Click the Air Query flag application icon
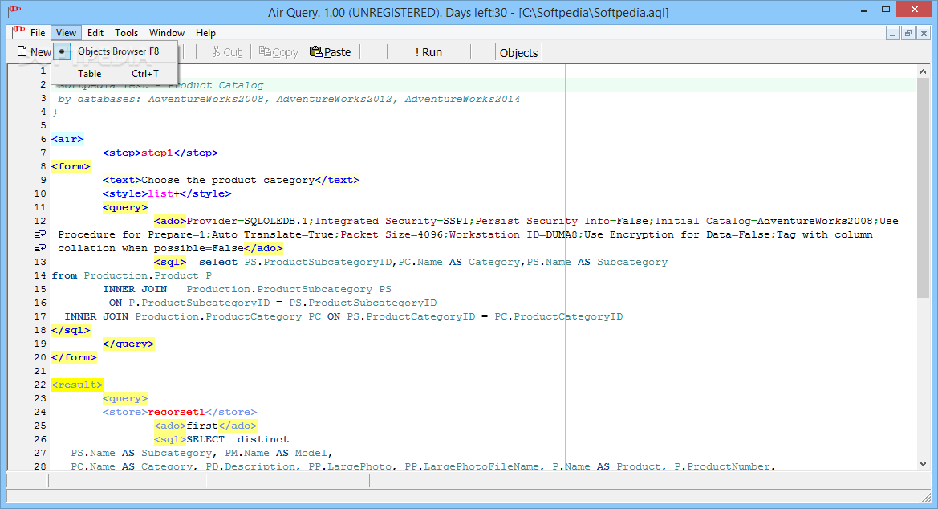Viewport: 938px width, 509px height. tap(15, 10)
